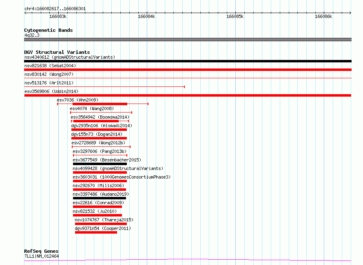Open nsv821532 (Ju2010) label
This screenshot has height=265, width=363.
pyautogui.click(x=95, y=211)
